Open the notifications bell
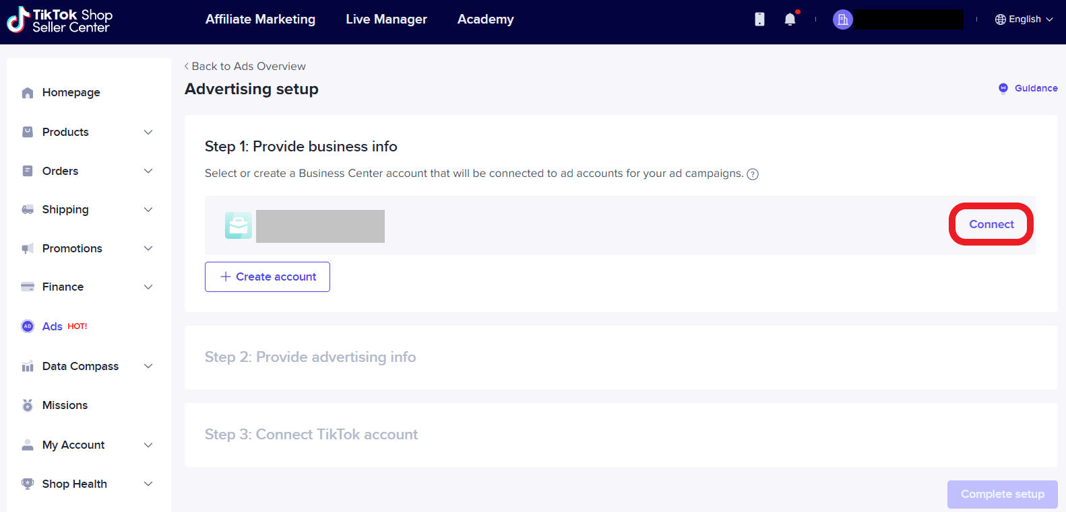 pyautogui.click(x=790, y=20)
